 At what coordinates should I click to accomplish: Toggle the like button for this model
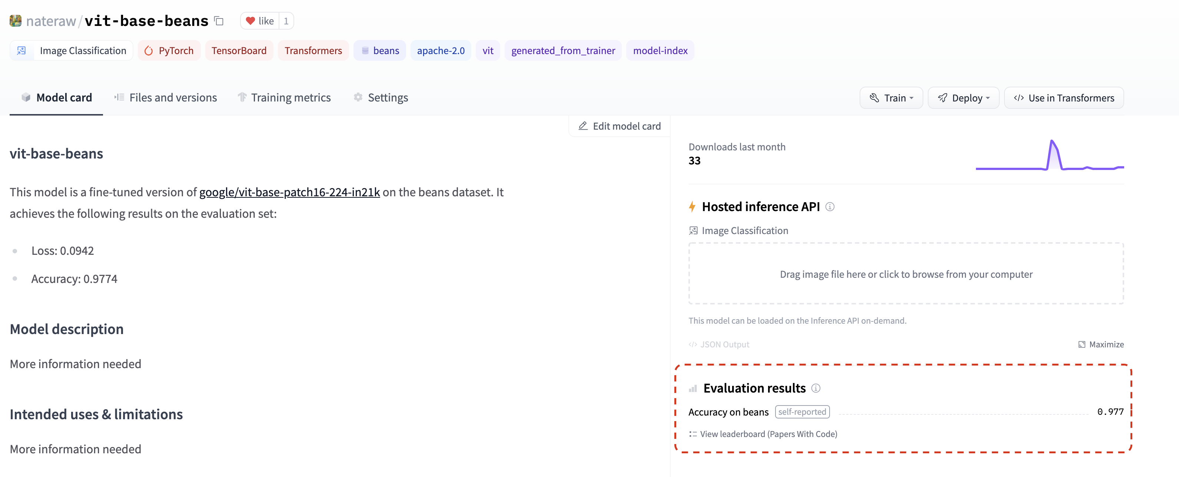coord(259,21)
